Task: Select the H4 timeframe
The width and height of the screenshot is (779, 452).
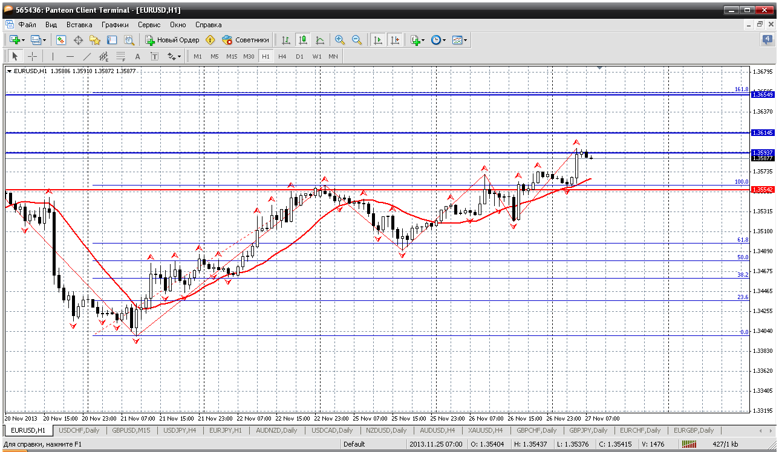Action: point(282,56)
